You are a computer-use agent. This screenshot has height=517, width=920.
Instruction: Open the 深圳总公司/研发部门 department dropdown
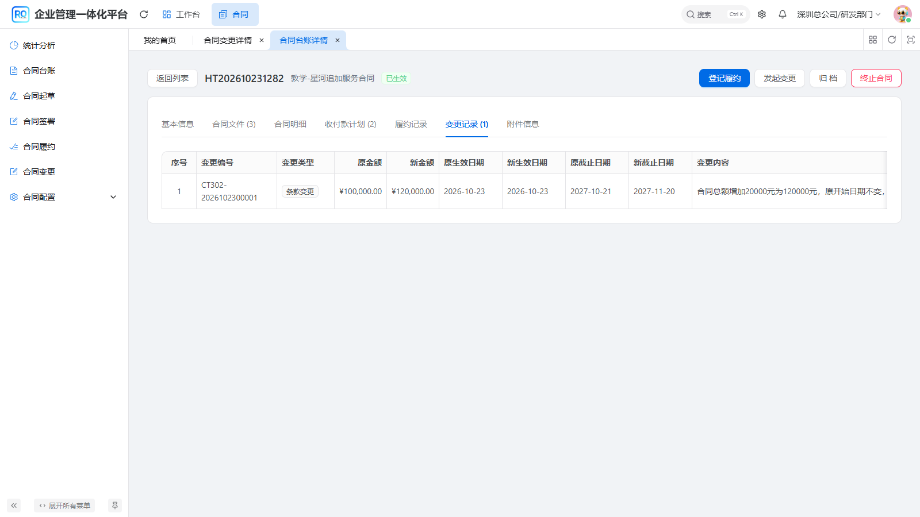[838, 14]
